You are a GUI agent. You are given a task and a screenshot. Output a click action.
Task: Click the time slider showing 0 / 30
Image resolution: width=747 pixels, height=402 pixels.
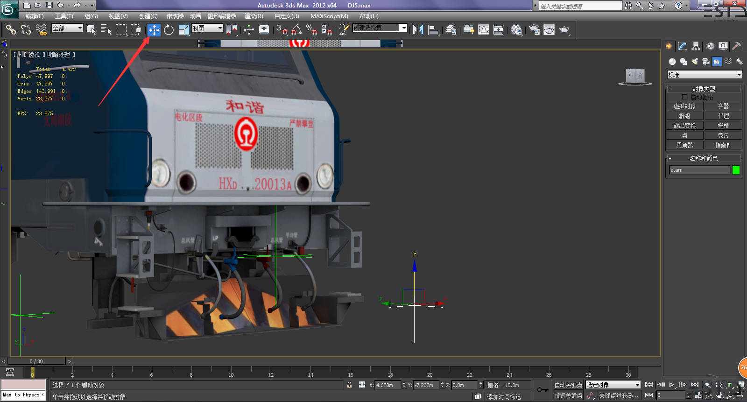click(36, 361)
